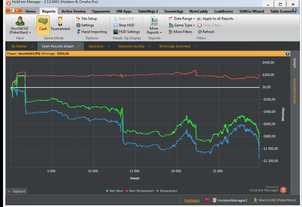Open the Active Session tab

[73, 11]
